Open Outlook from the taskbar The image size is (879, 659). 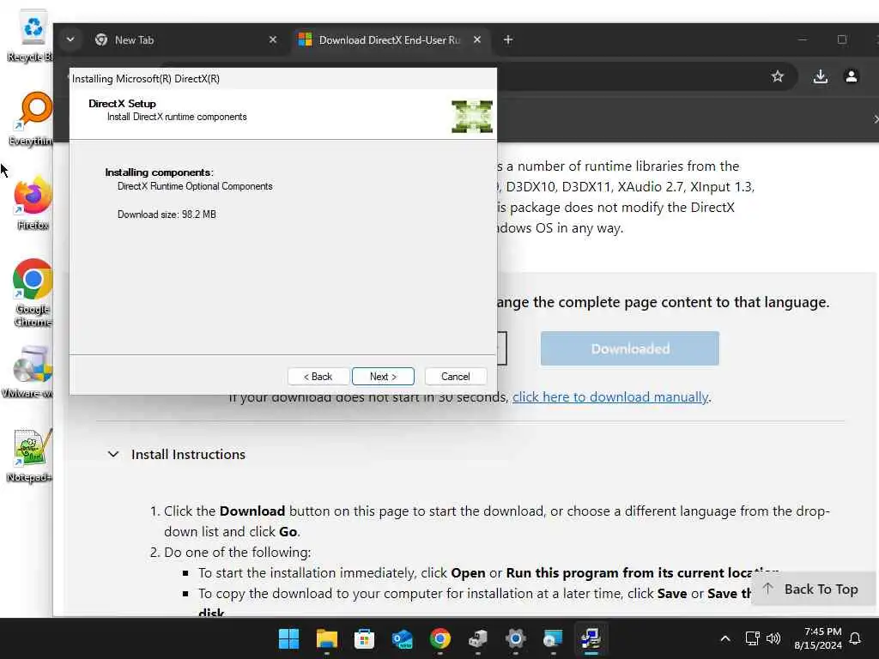click(402, 638)
